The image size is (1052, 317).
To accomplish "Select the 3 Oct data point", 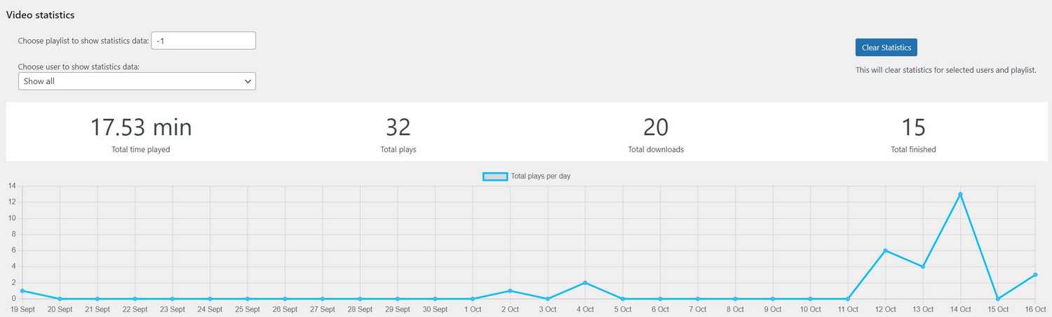I will click(x=548, y=299).
